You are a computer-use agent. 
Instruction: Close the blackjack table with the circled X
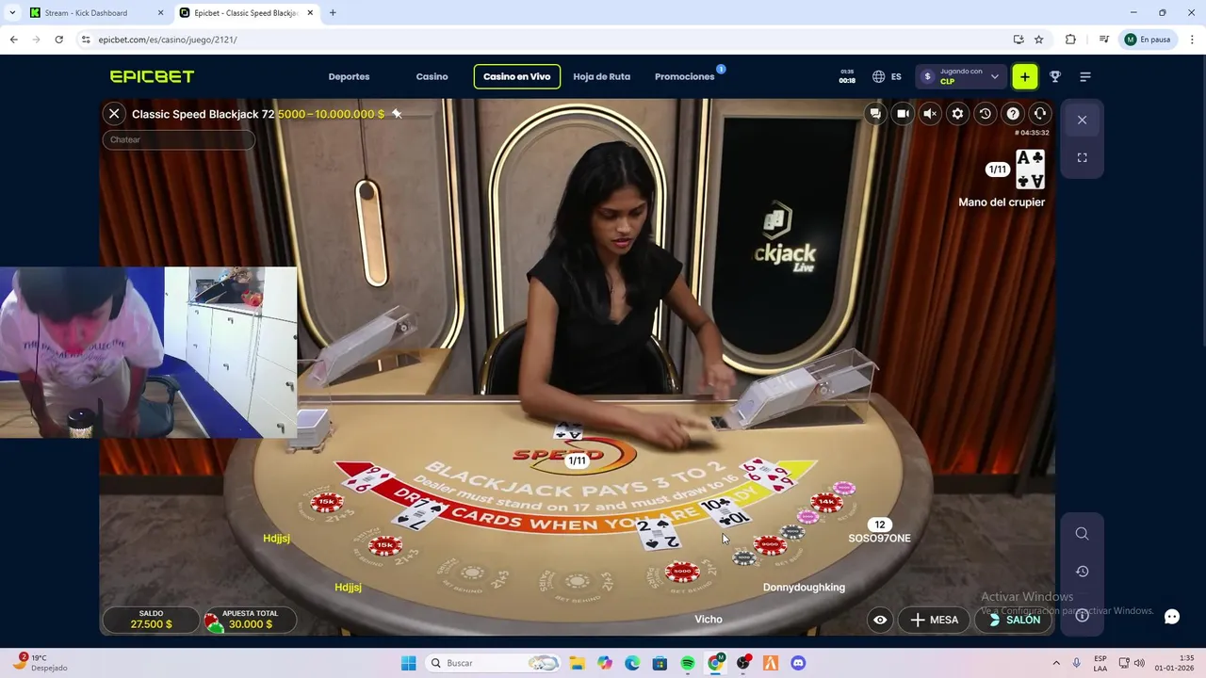[114, 114]
